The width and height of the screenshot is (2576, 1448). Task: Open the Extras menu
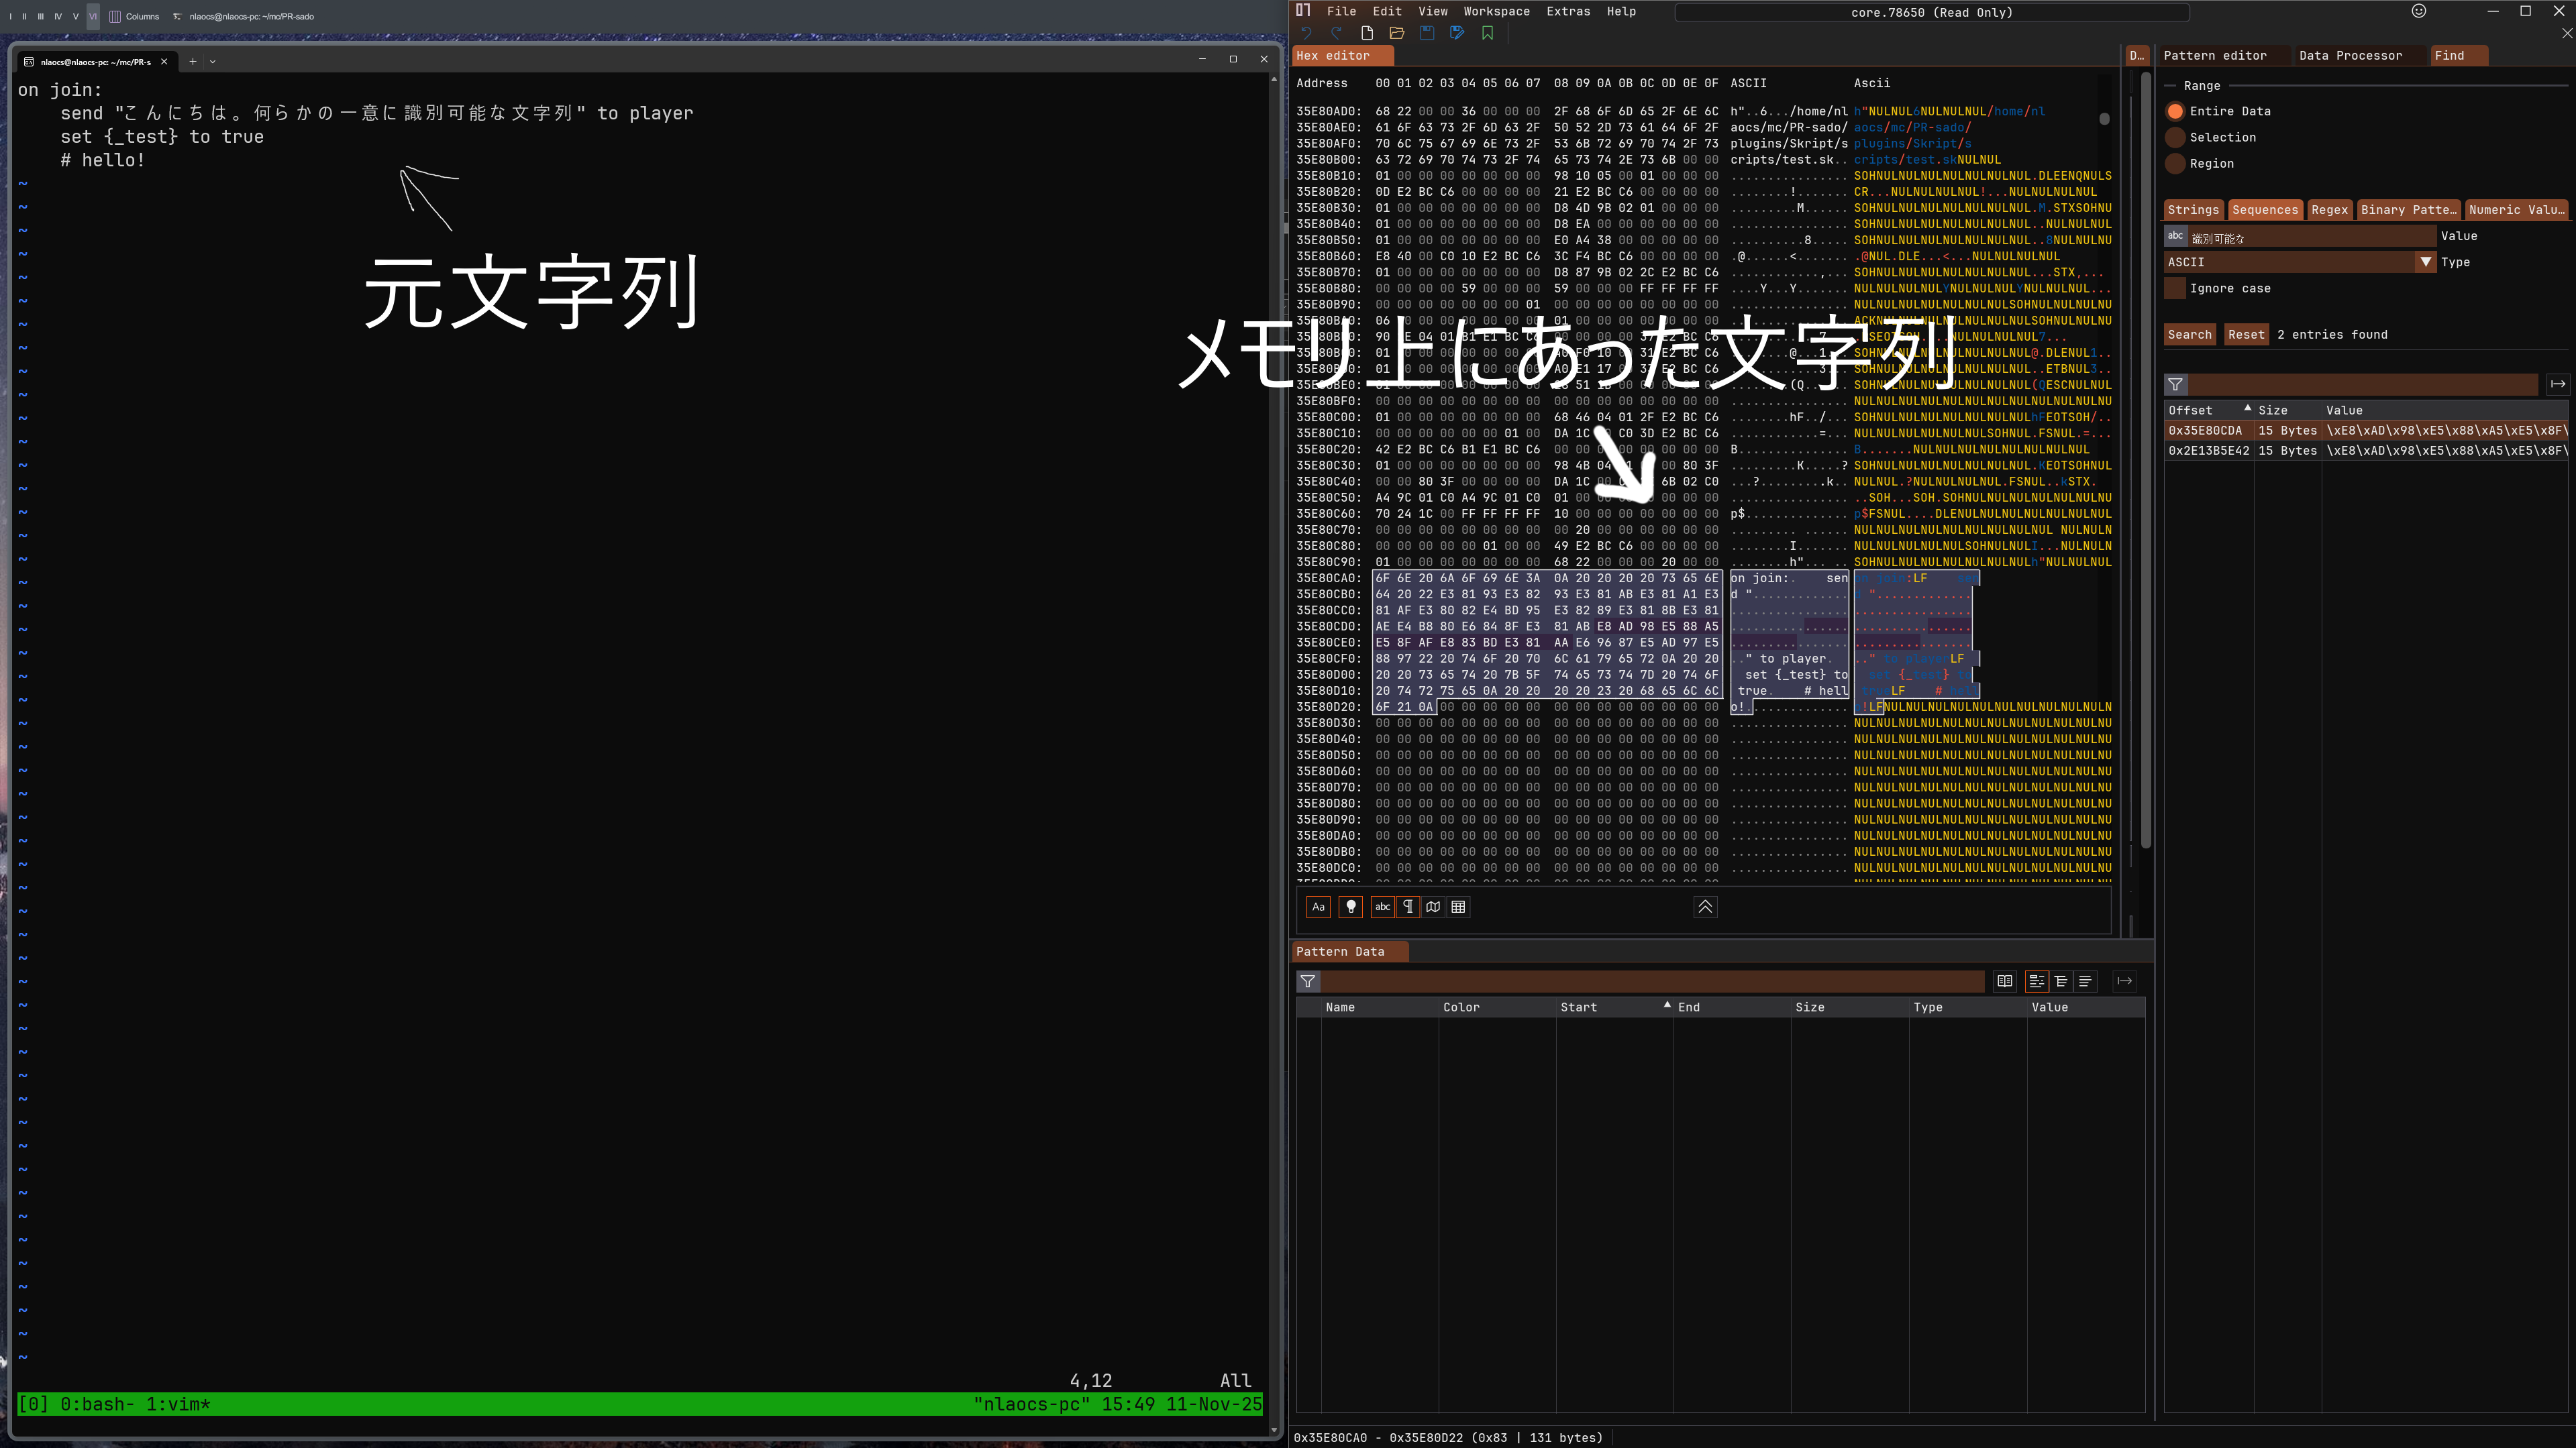click(x=1567, y=11)
